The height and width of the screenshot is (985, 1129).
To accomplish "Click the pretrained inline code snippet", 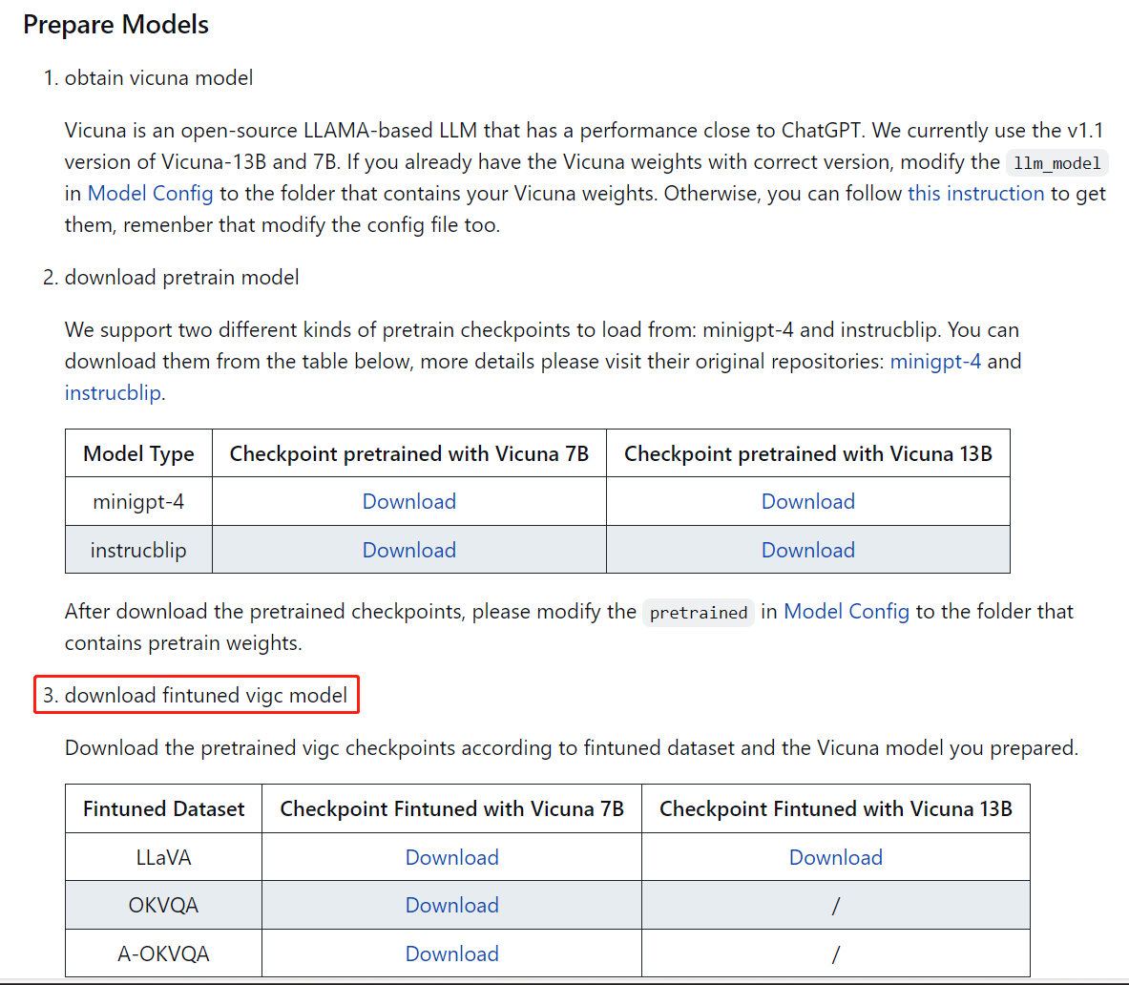I will click(698, 612).
